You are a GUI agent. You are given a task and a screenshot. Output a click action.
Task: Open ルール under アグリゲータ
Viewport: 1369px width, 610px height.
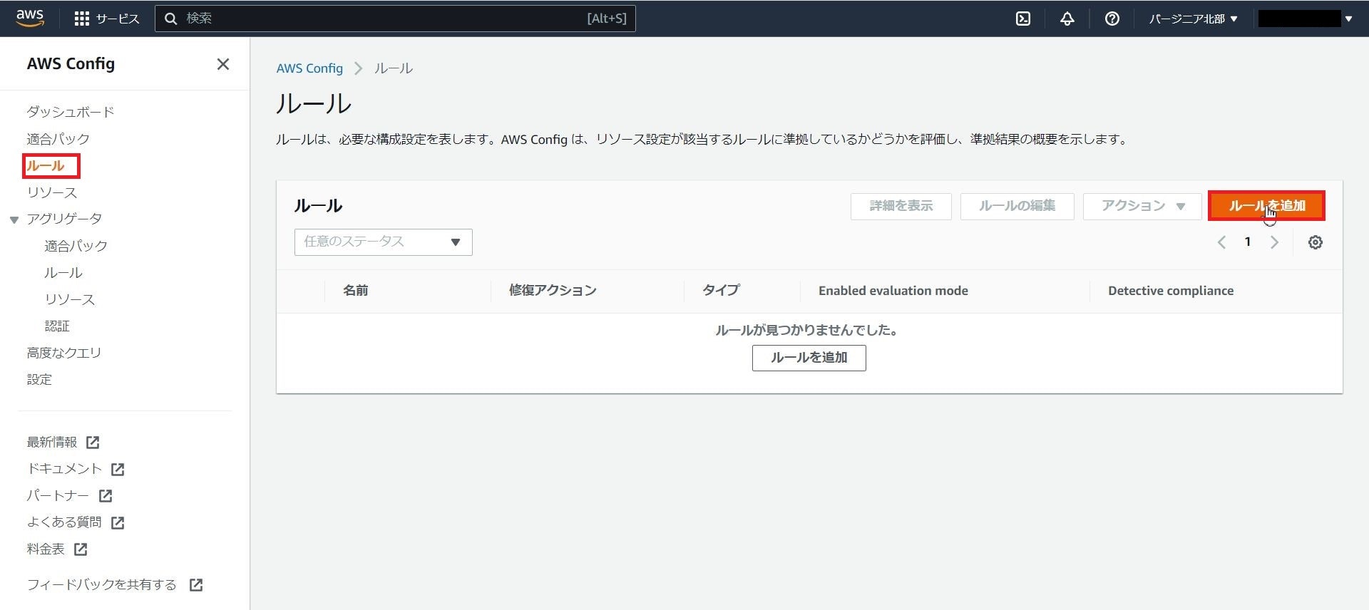click(63, 273)
